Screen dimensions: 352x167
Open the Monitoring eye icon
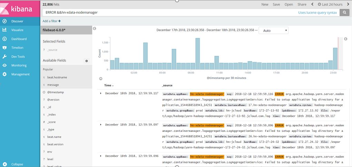pos(4,65)
